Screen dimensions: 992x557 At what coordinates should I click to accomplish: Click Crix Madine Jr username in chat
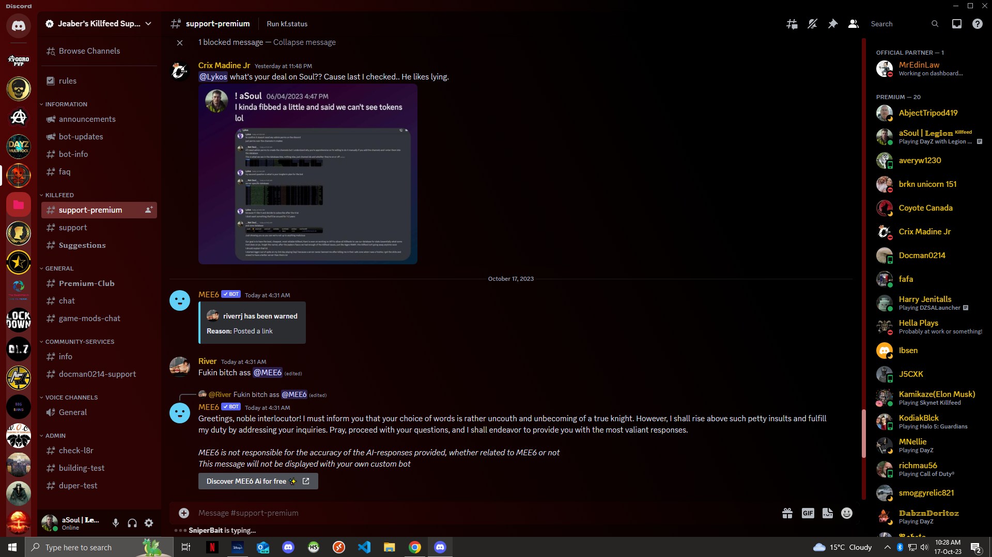[224, 66]
